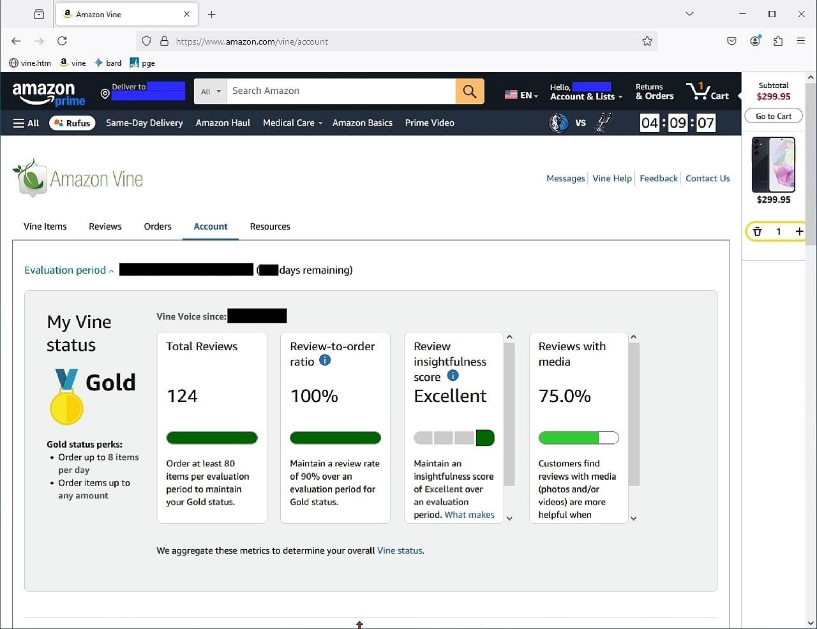Open a new browser tab
This screenshot has height=629, width=817.
[212, 14]
